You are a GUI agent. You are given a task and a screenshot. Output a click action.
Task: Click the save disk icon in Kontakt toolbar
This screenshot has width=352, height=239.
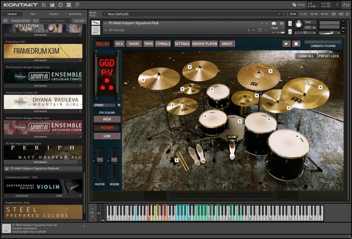coord(52,5)
